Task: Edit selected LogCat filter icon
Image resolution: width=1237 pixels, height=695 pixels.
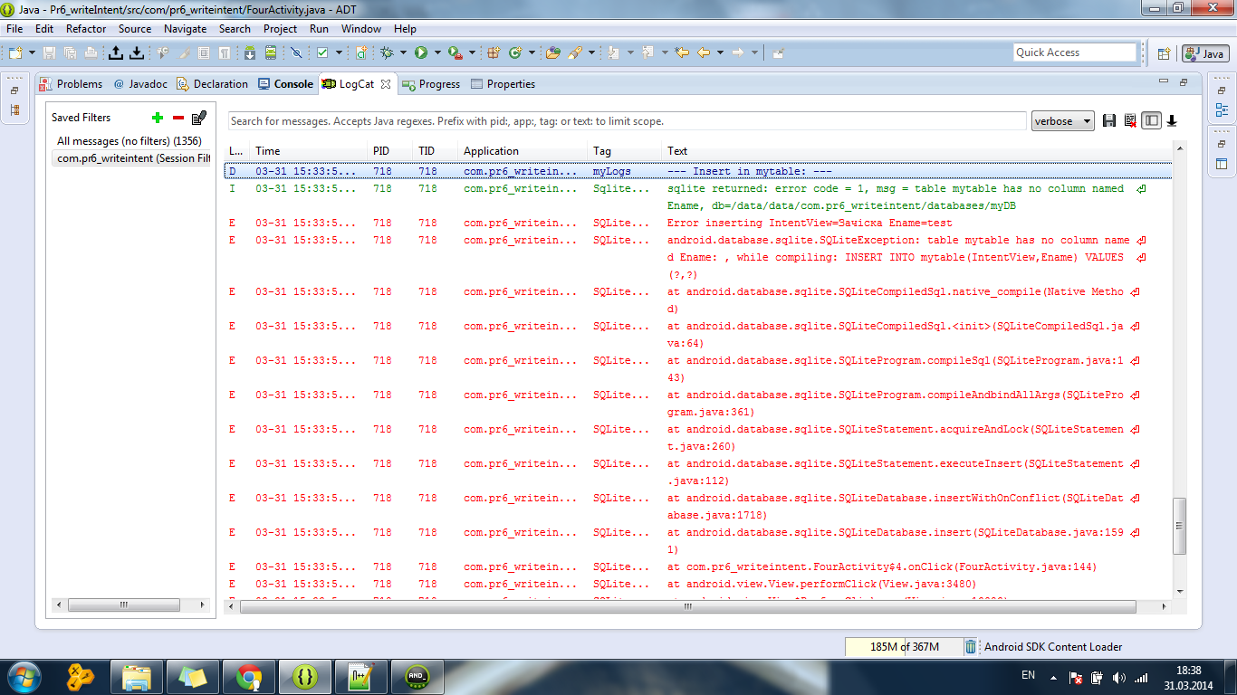Action: point(200,118)
